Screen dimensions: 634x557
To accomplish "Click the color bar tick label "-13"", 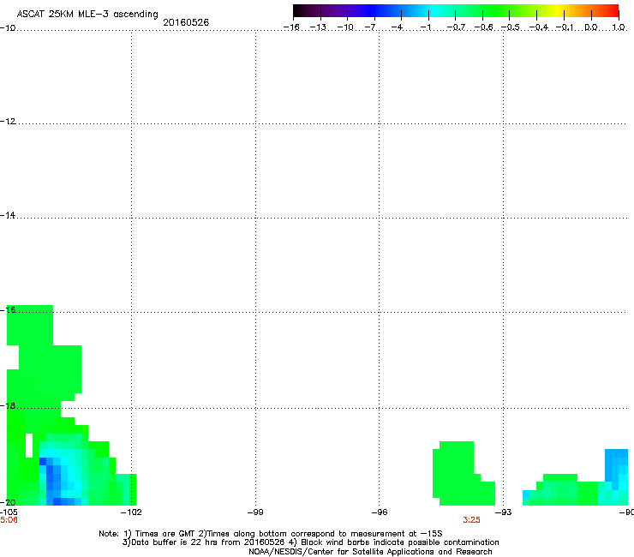I will point(318,27).
